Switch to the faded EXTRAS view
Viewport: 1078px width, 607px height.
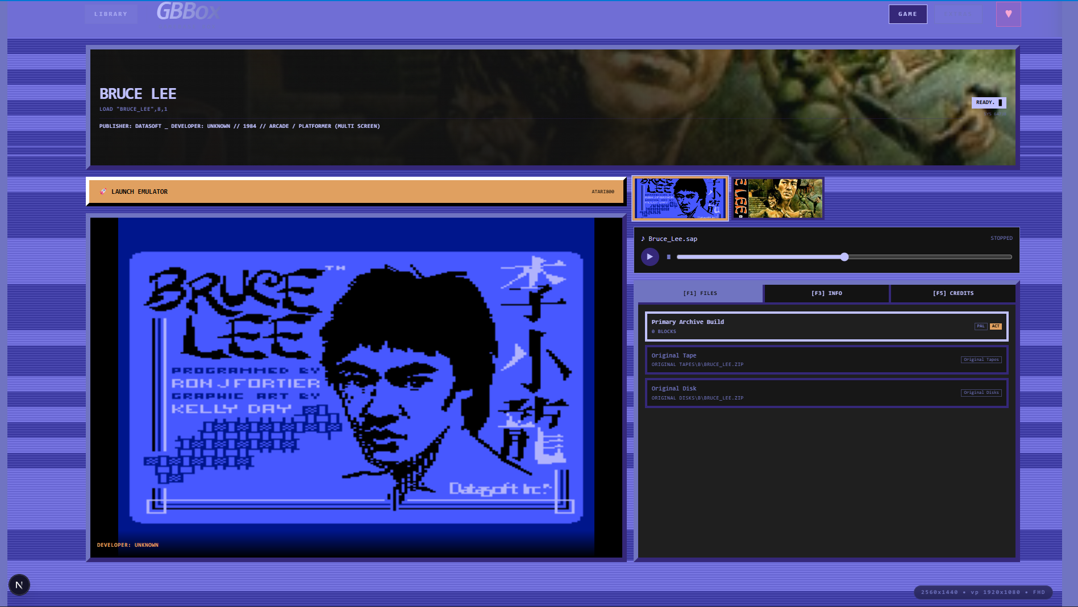[x=958, y=14]
